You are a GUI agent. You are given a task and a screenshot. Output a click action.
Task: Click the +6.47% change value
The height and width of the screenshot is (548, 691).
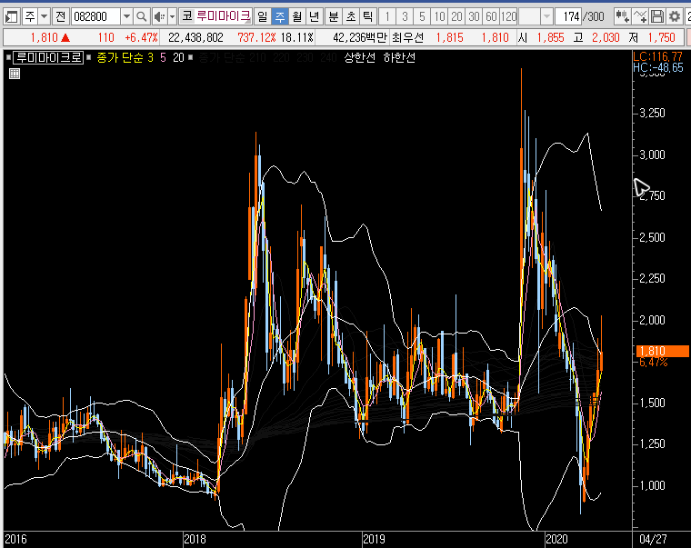pos(141,38)
